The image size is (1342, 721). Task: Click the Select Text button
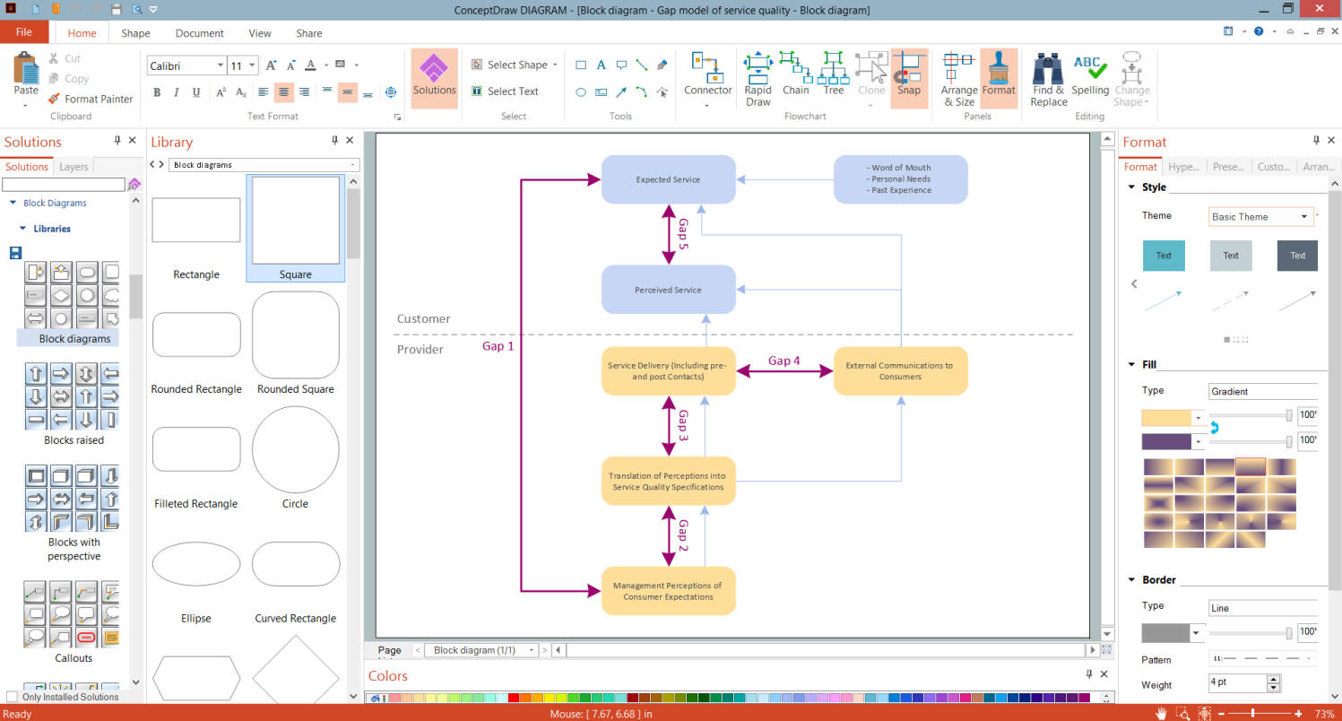click(x=508, y=91)
